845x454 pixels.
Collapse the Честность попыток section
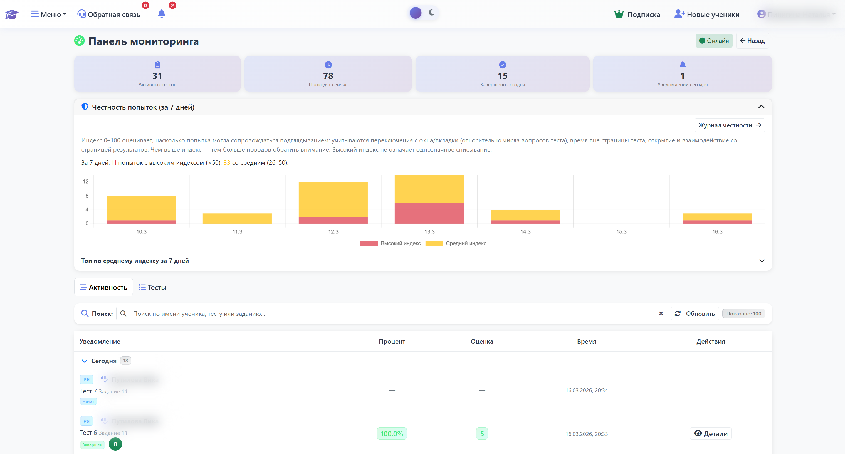click(x=761, y=107)
